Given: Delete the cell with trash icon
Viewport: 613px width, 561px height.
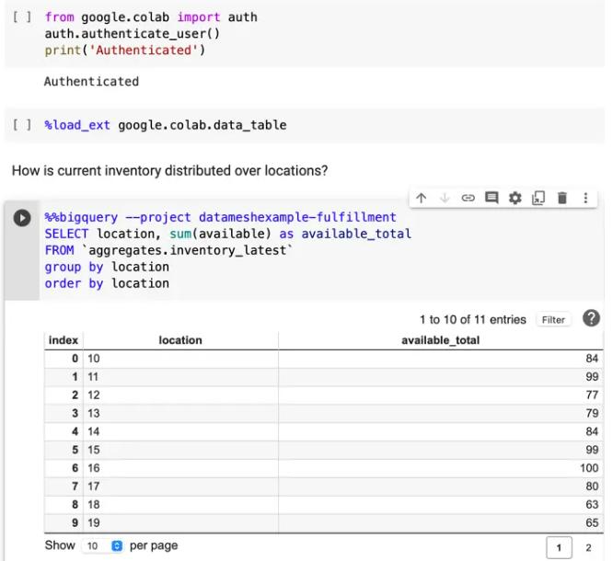Looking at the screenshot, I should [x=561, y=198].
